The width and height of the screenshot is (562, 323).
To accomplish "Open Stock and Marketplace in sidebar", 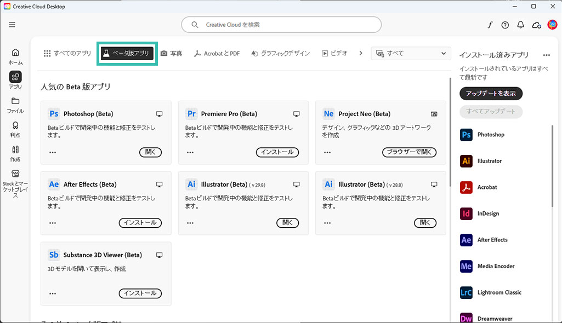I will tap(15, 184).
